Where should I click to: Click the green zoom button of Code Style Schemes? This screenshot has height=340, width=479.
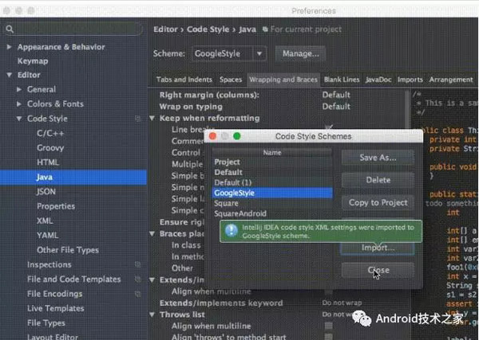(x=237, y=136)
